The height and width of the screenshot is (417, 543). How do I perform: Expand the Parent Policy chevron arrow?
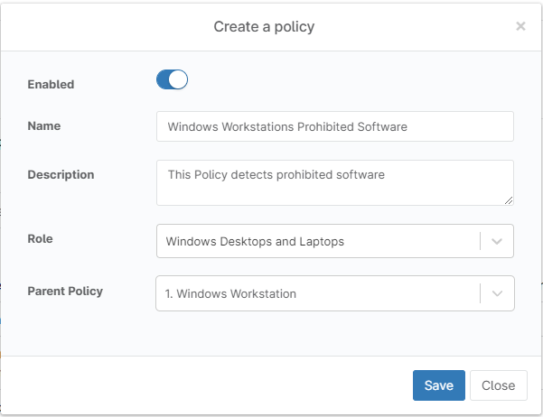pyautogui.click(x=497, y=293)
